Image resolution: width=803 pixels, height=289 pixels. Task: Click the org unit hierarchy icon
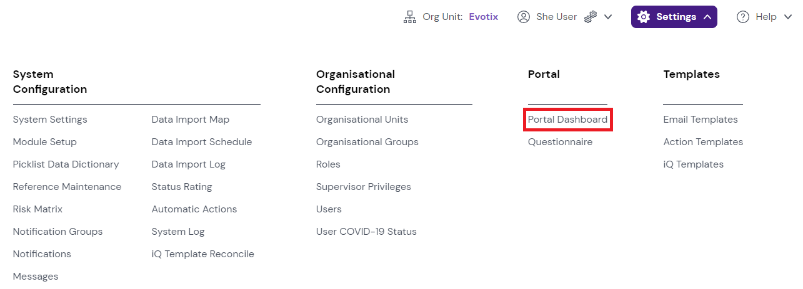[x=410, y=17]
